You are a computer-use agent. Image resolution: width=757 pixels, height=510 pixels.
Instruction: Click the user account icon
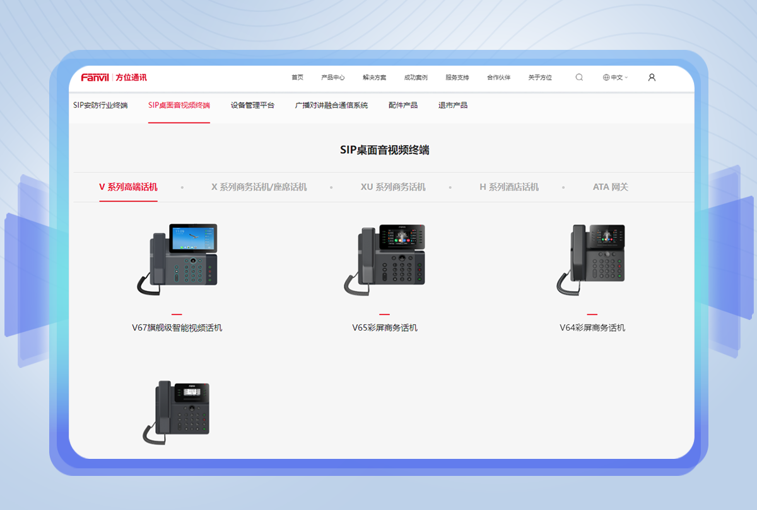point(652,77)
